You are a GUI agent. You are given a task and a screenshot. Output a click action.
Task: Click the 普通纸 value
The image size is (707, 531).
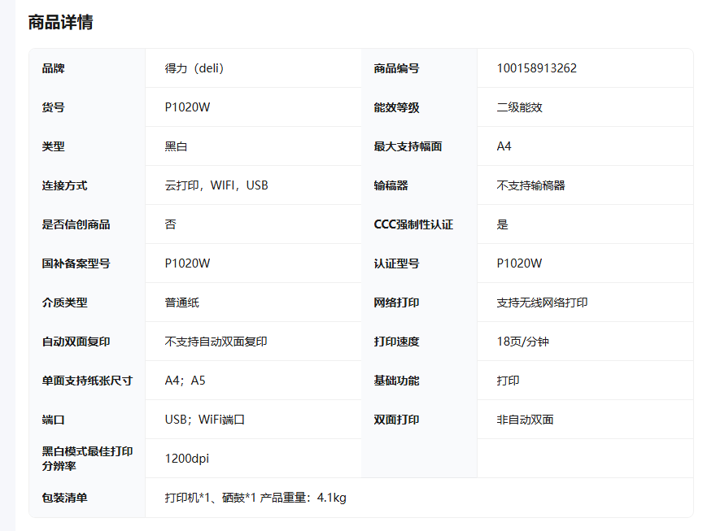pos(181,302)
